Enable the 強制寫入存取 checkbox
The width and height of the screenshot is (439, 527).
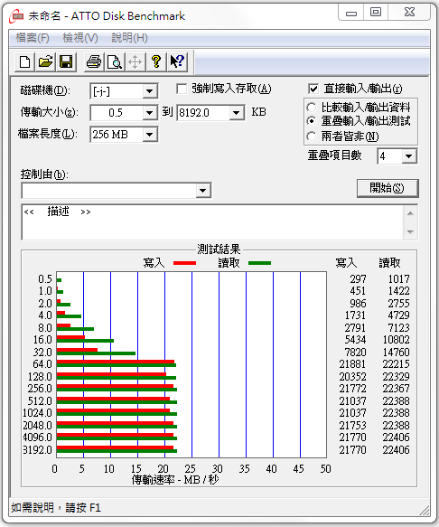pyautogui.click(x=182, y=89)
